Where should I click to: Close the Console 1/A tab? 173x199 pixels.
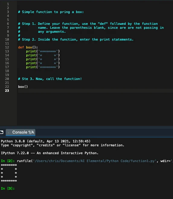pyautogui.click(x=8, y=133)
